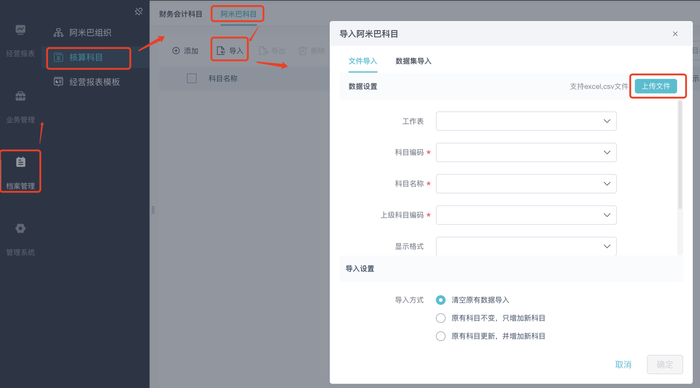
Task: Click the 导入 import toolbar icon
Action: coord(221,51)
